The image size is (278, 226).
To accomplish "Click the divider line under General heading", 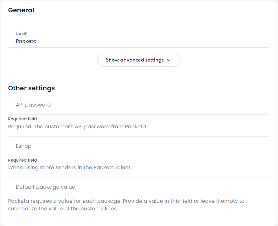I will (139, 20).
